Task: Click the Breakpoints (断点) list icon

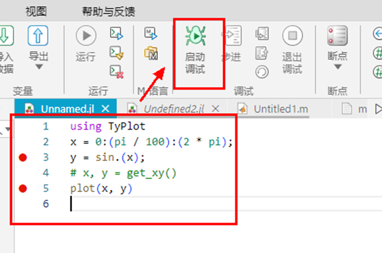Action: click(x=337, y=36)
